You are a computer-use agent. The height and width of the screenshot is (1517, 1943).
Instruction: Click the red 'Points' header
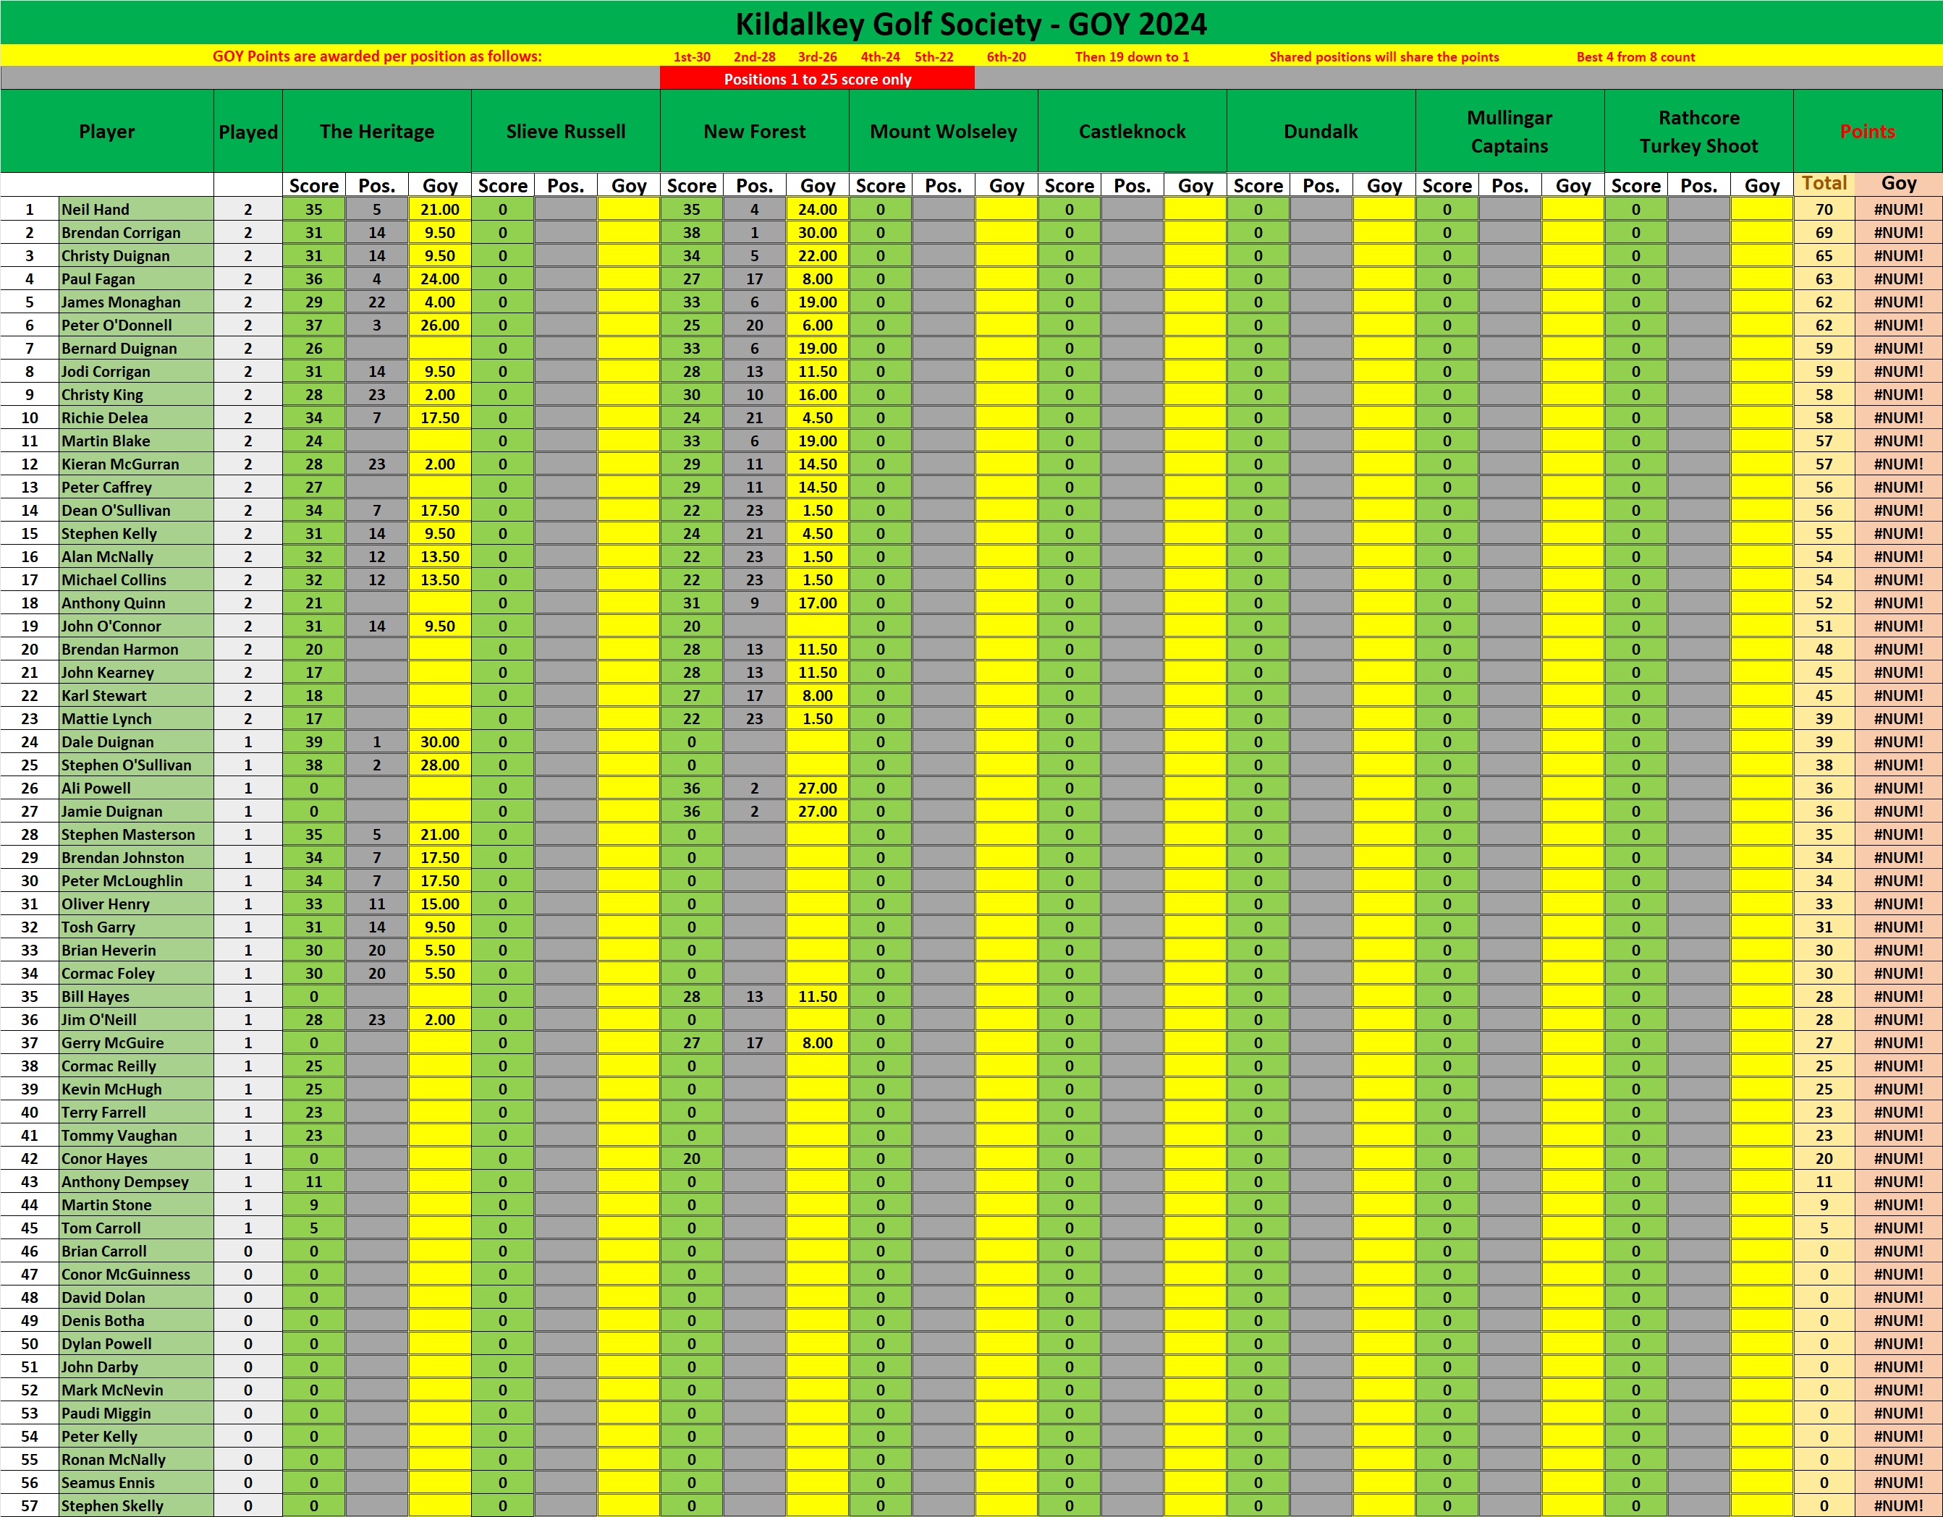coord(1868,132)
